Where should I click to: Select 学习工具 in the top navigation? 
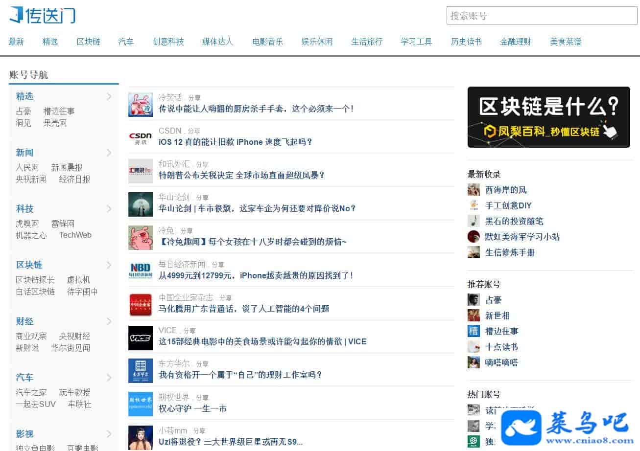tap(417, 42)
